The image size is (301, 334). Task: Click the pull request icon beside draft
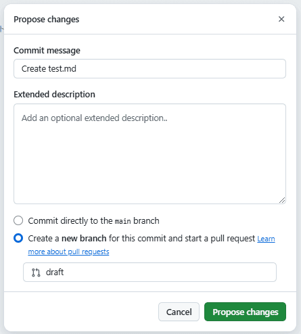point(36,272)
